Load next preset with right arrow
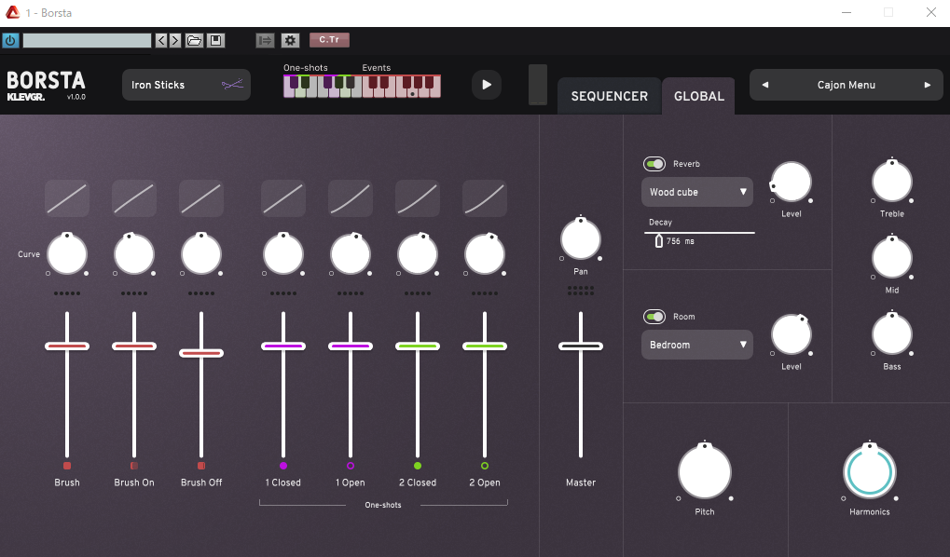 175,41
